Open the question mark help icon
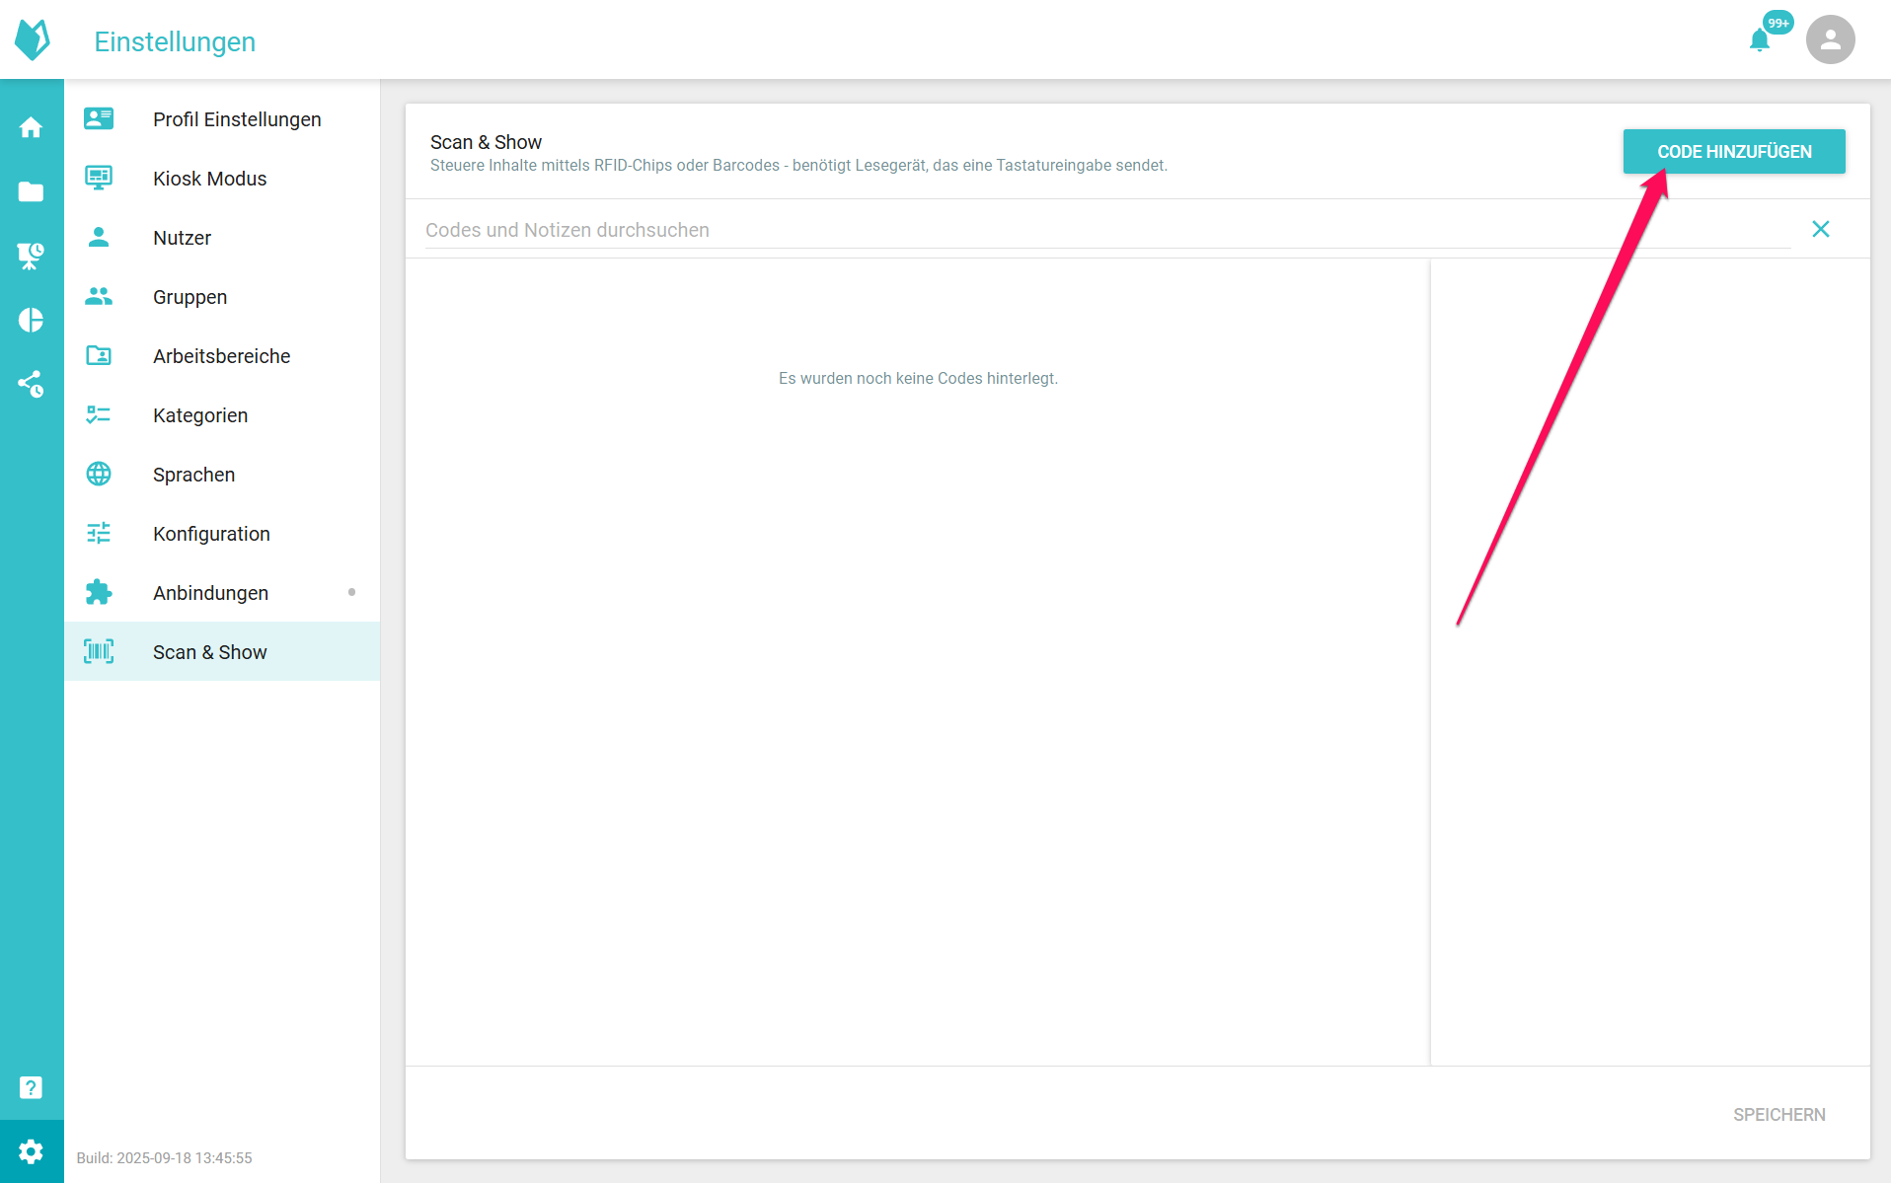The height and width of the screenshot is (1183, 1891). (31, 1087)
